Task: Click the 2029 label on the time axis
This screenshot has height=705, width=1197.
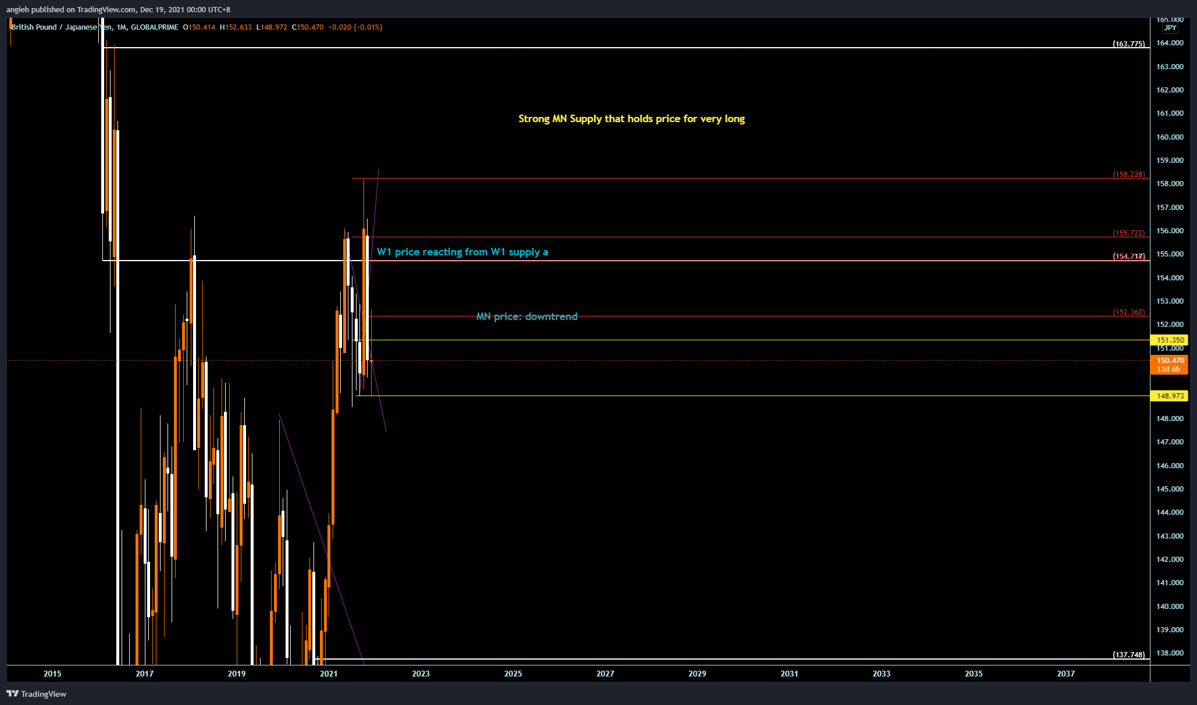Action: (697, 674)
